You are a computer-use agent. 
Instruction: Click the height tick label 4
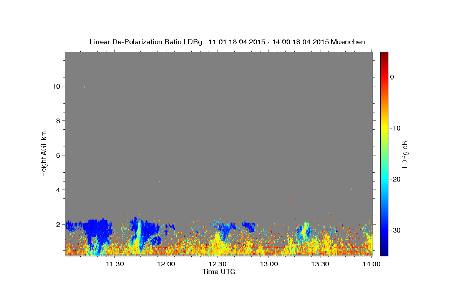[x=59, y=190]
